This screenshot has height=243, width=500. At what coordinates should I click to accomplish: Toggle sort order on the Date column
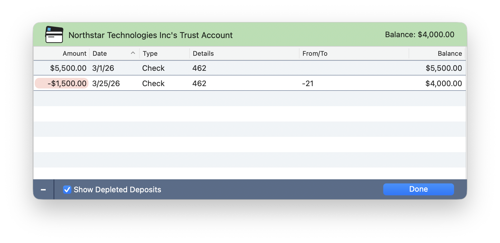click(99, 53)
